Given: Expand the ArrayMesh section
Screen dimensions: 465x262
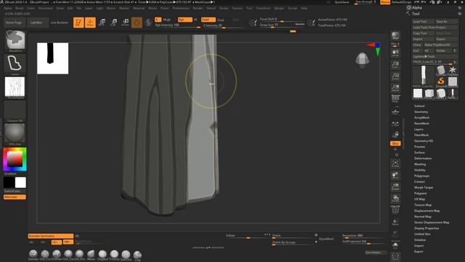Looking at the screenshot, I should 421,118.
